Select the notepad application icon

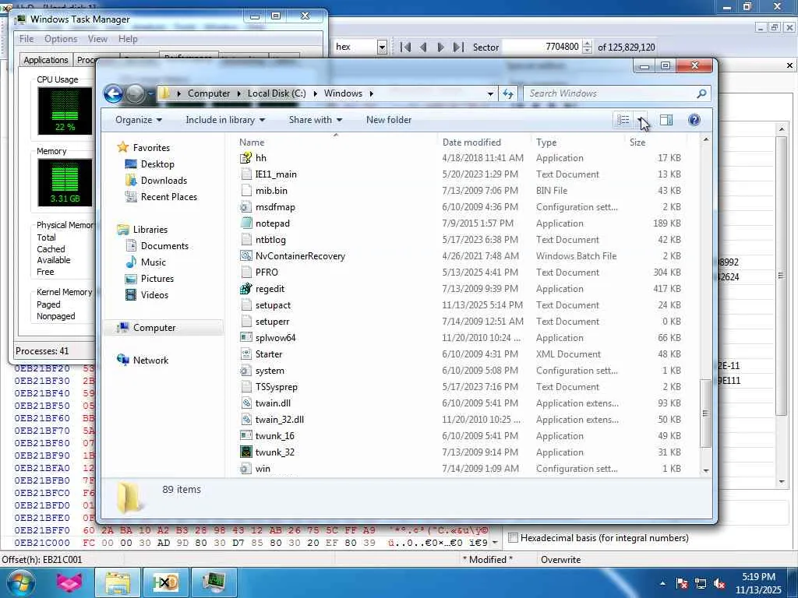click(245, 223)
